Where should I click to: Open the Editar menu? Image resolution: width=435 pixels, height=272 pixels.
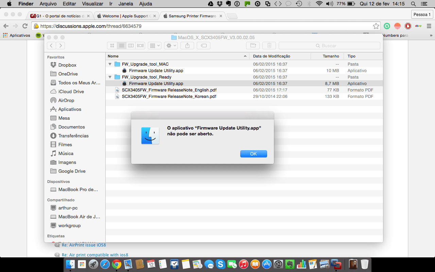[x=69, y=4]
